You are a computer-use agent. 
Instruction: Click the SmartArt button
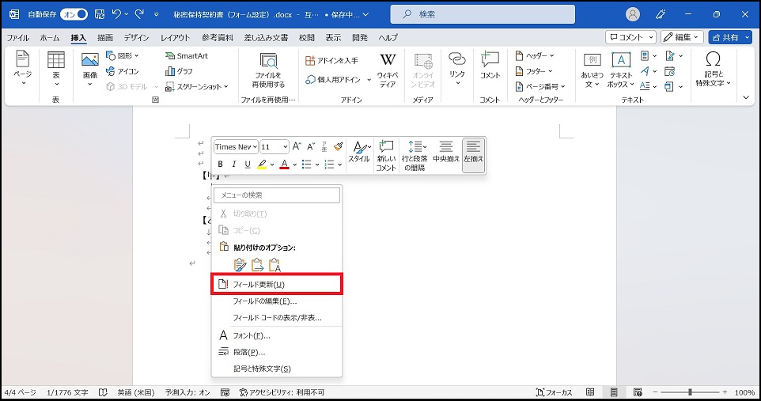tap(187, 56)
